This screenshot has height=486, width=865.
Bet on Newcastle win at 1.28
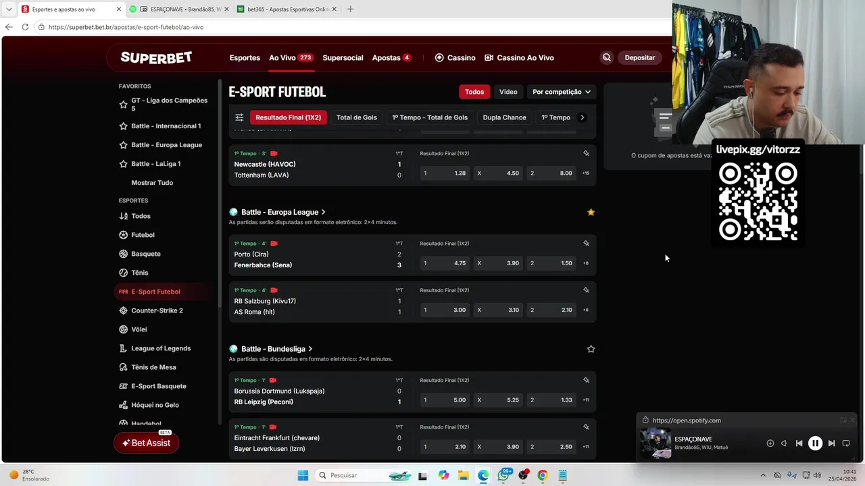445,173
